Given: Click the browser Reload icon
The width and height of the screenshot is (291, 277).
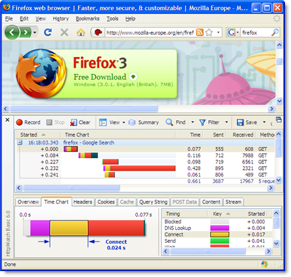Looking at the screenshot, I should tap(48, 33).
